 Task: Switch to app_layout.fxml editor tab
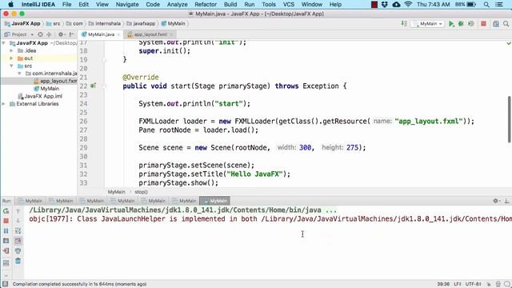click(150, 34)
